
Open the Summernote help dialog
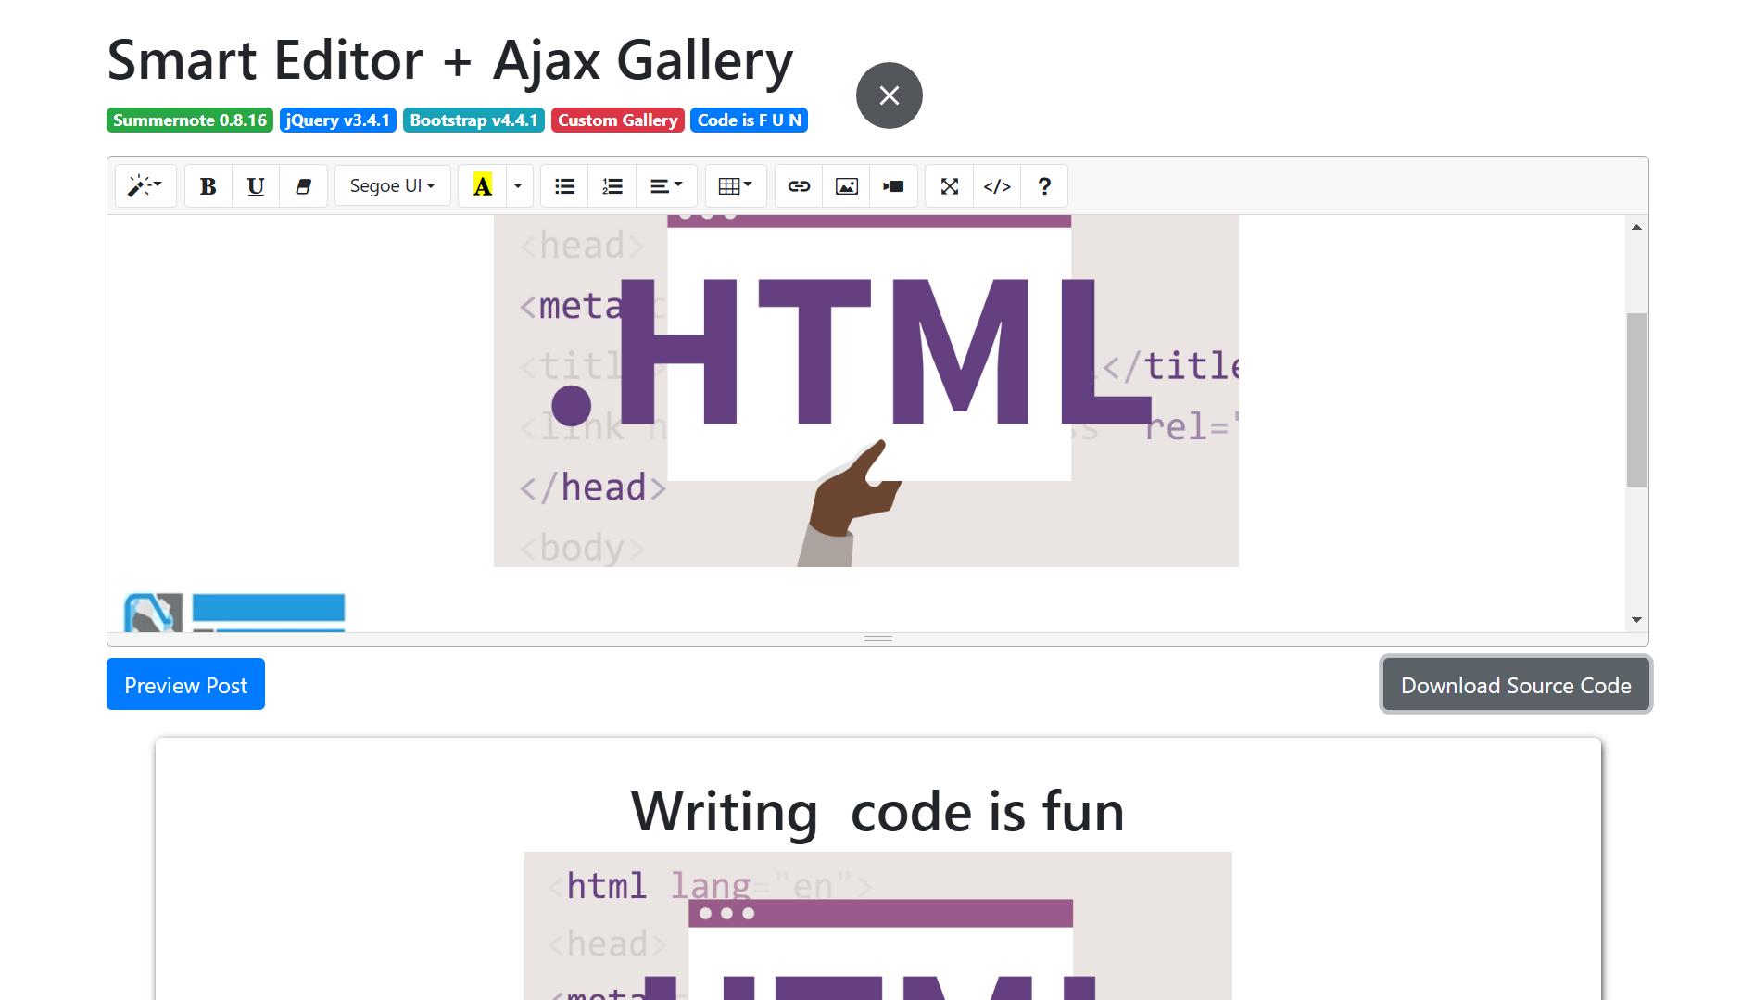1044,185
